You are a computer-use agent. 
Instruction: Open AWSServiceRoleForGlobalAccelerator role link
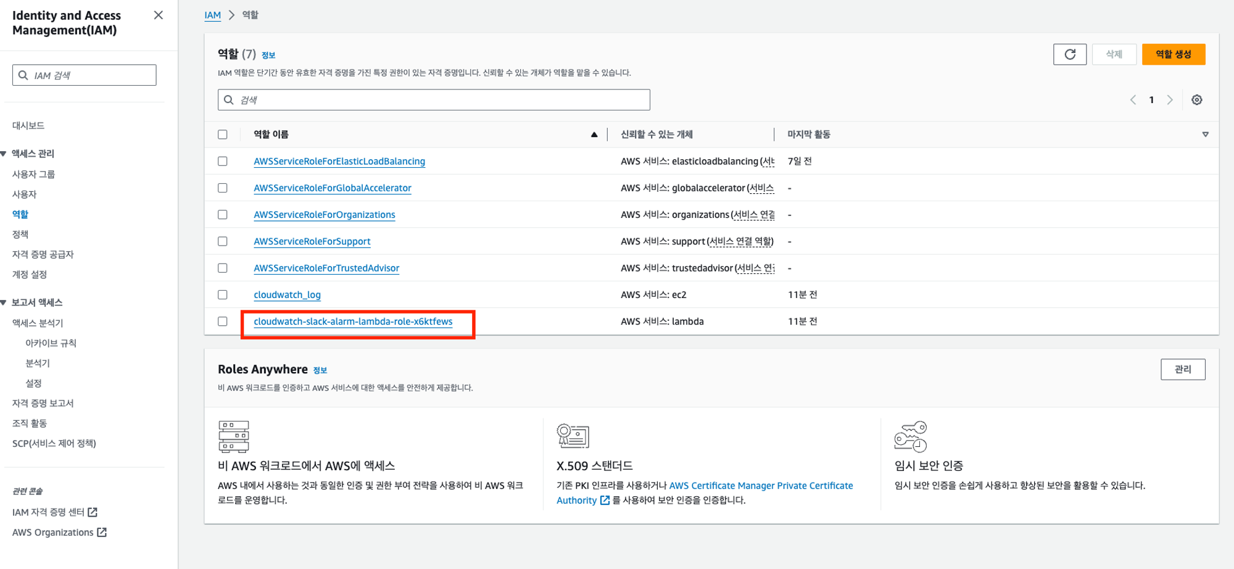click(333, 188)
